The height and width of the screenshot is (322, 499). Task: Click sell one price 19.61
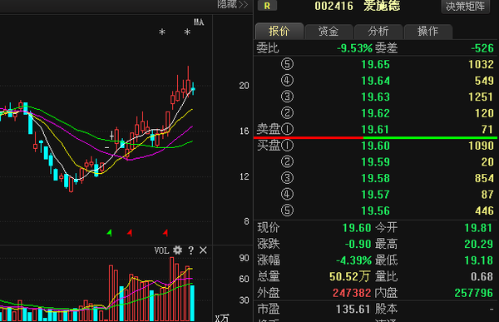pyautogui.click(x=376, y=129)
